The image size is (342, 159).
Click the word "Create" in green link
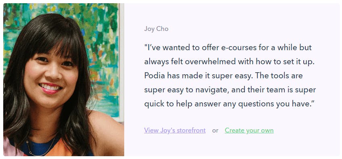pos(234,130)
